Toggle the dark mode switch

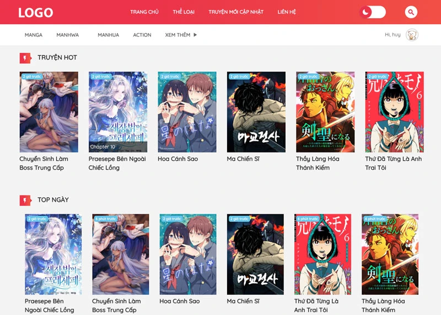point(372,12)
